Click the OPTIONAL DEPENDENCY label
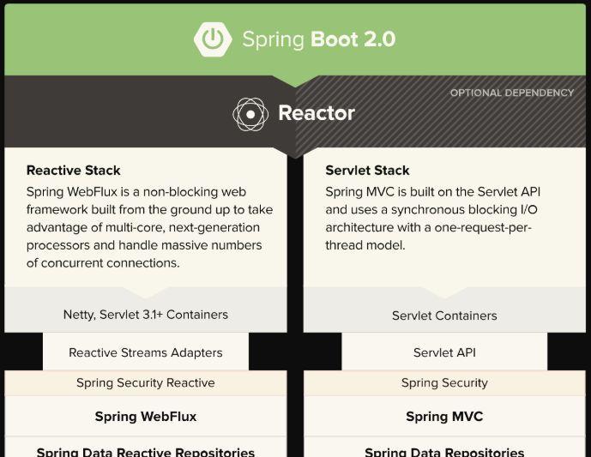 pyautogui.click(x=512, y=93)
